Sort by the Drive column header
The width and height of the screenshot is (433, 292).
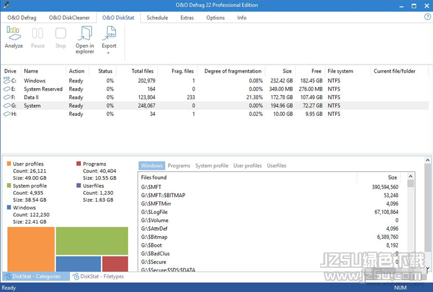11,71
